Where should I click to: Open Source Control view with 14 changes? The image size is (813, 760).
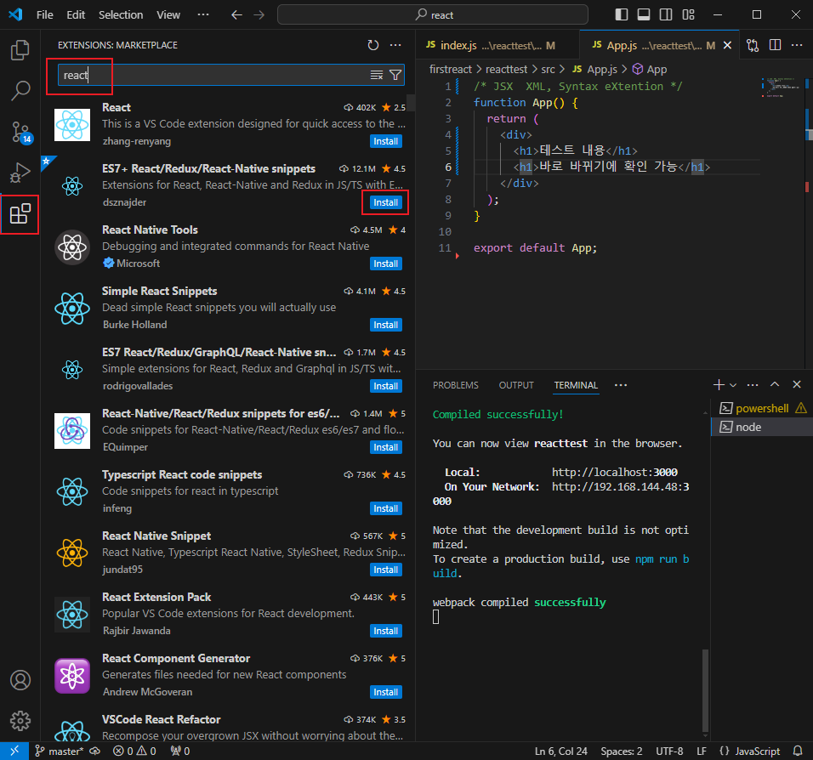(20, 133)
